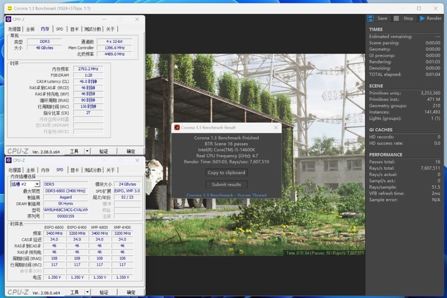Click the 2793.2 MHz memory frequency value

click(x=88, y=69)
